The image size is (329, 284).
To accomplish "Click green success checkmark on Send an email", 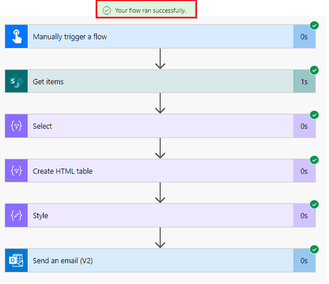I will 314,249.
